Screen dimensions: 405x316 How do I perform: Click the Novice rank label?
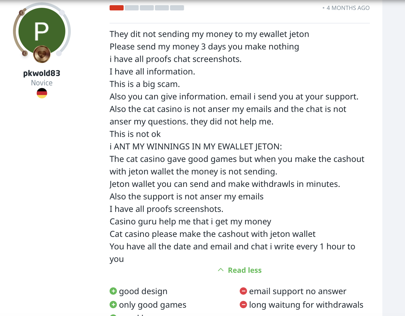point(42,83)
